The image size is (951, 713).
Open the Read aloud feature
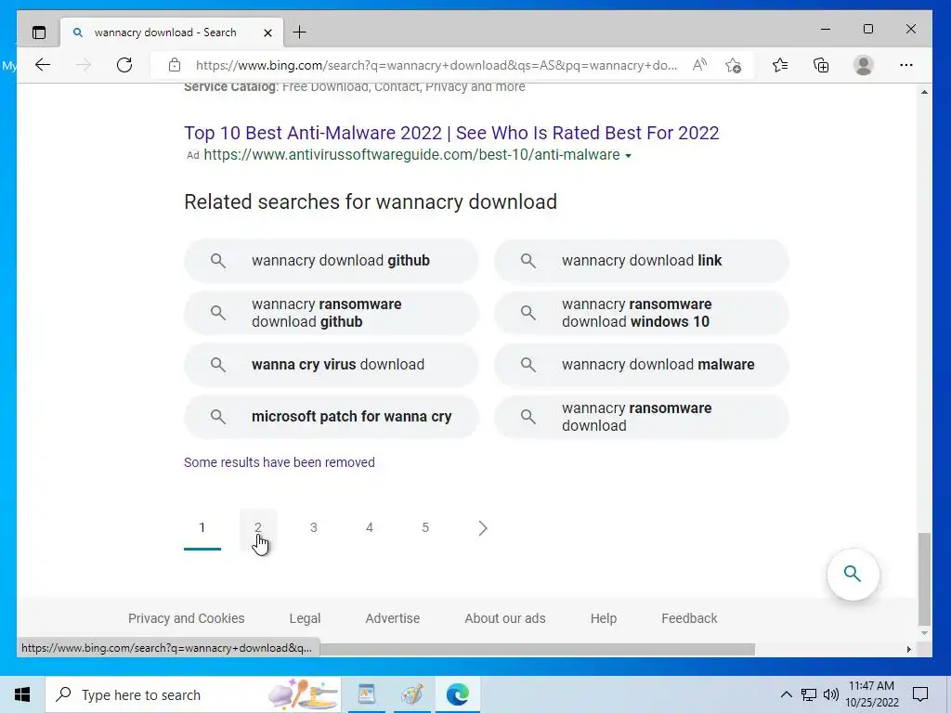click(699, 65)
